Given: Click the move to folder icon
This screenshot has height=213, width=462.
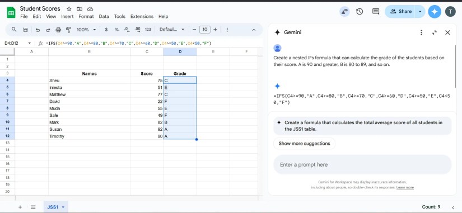Looking at the screenshot, I should pos(80,9).
